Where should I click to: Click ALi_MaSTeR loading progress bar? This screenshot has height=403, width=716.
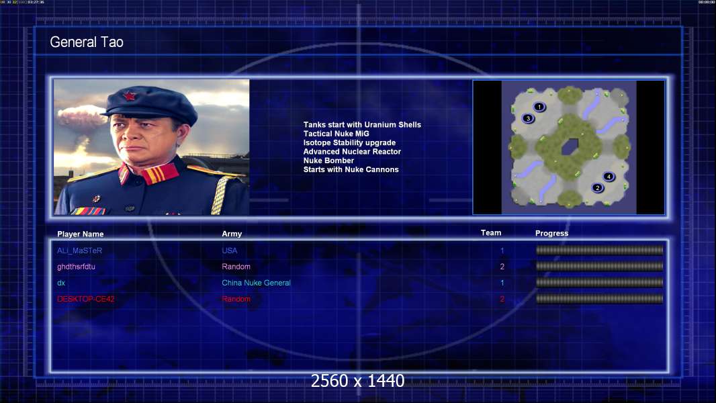[600, 250]
